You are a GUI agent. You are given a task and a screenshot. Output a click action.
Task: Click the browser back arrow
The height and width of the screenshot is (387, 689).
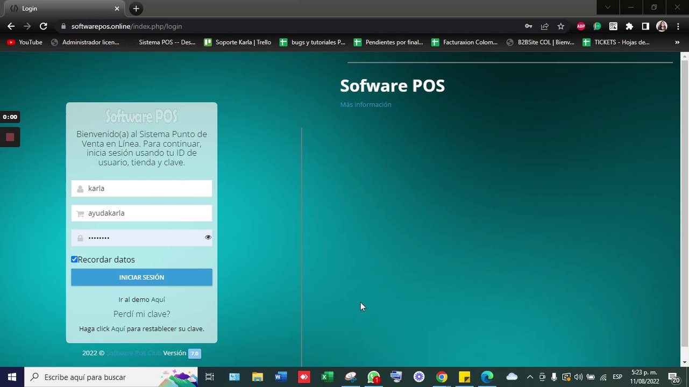11,26
